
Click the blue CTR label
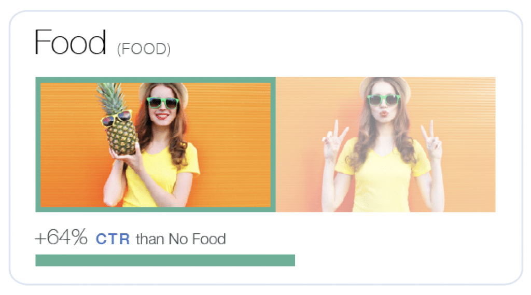pyautogui.click(x=113, y=239)
